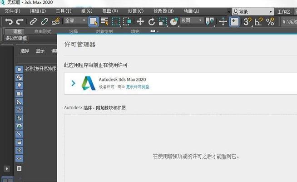Select the Bind to Space Warp tool
The width and height of the screenshot is (297, 182).
pyautogui.click(x=56, y=21)
